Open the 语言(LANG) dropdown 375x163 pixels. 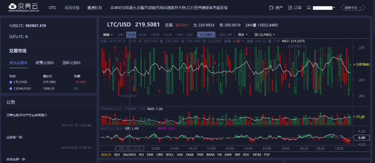[x=265, y=35]
